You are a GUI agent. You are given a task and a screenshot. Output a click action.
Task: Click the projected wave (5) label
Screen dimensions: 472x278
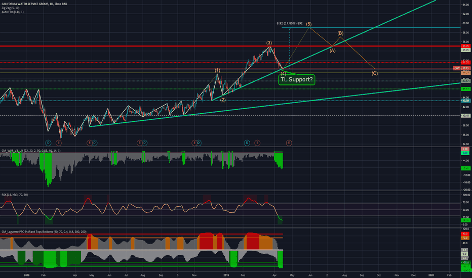pos(309,24)
